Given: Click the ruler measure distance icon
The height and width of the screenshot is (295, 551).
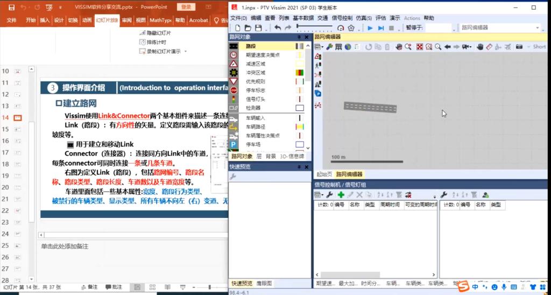Looking at the screenshot, I should [489, 47].
